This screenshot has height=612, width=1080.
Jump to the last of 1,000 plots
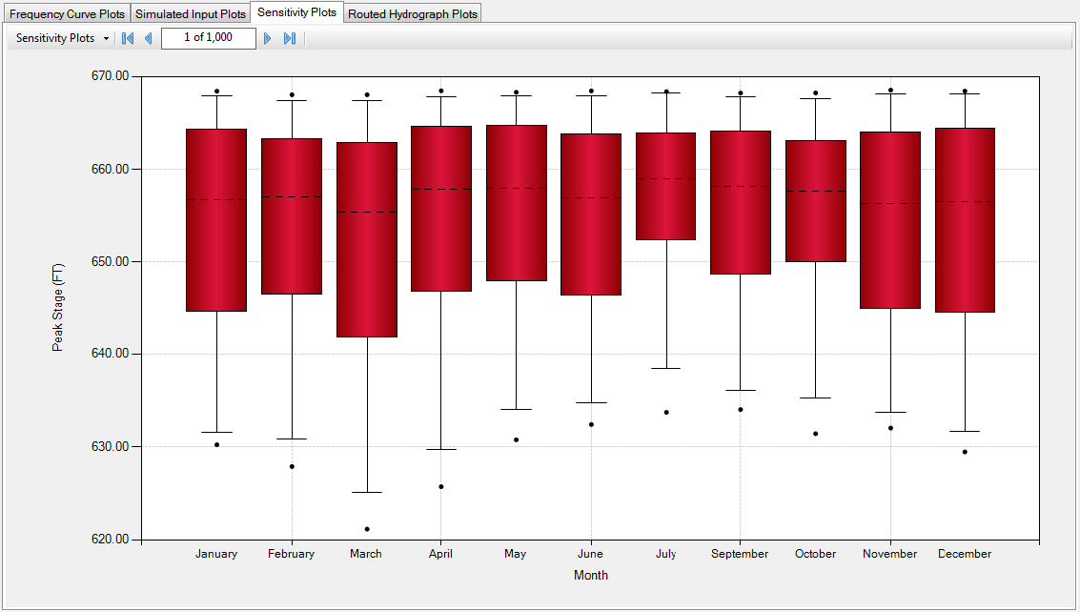pyautogui.click(x=289, y=38)
